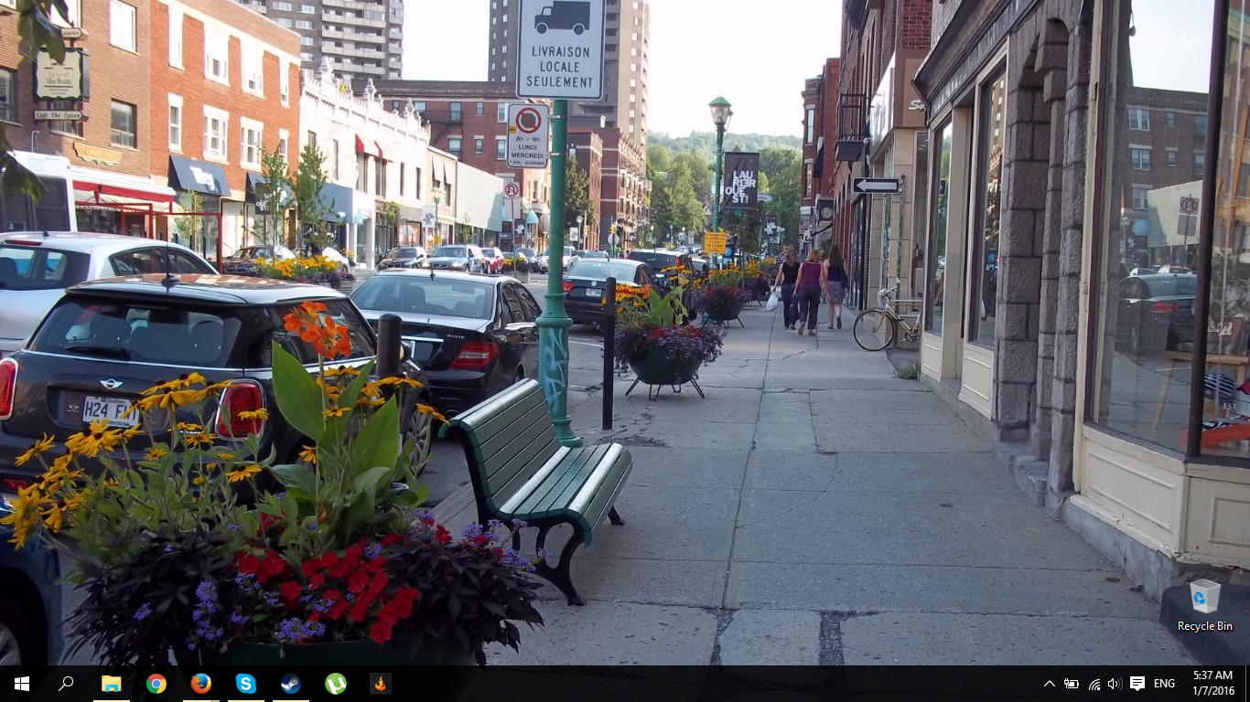The height and width of the screenshot is (702, 1250).
Task: Open Skype from the taskbar
Action: coord(245,684)
